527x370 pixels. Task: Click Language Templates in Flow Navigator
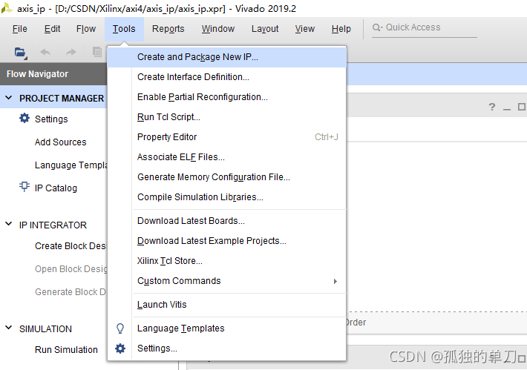pyautogui.click(x=71, y=165)
